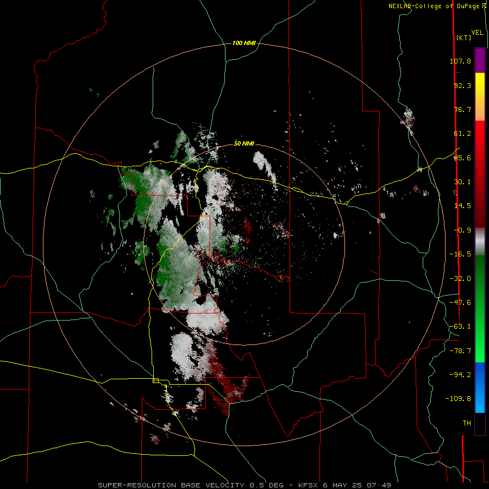Click the 50 NMI range ring label
The height and width of the screenshot is (489, 489).
click(244, 143)
